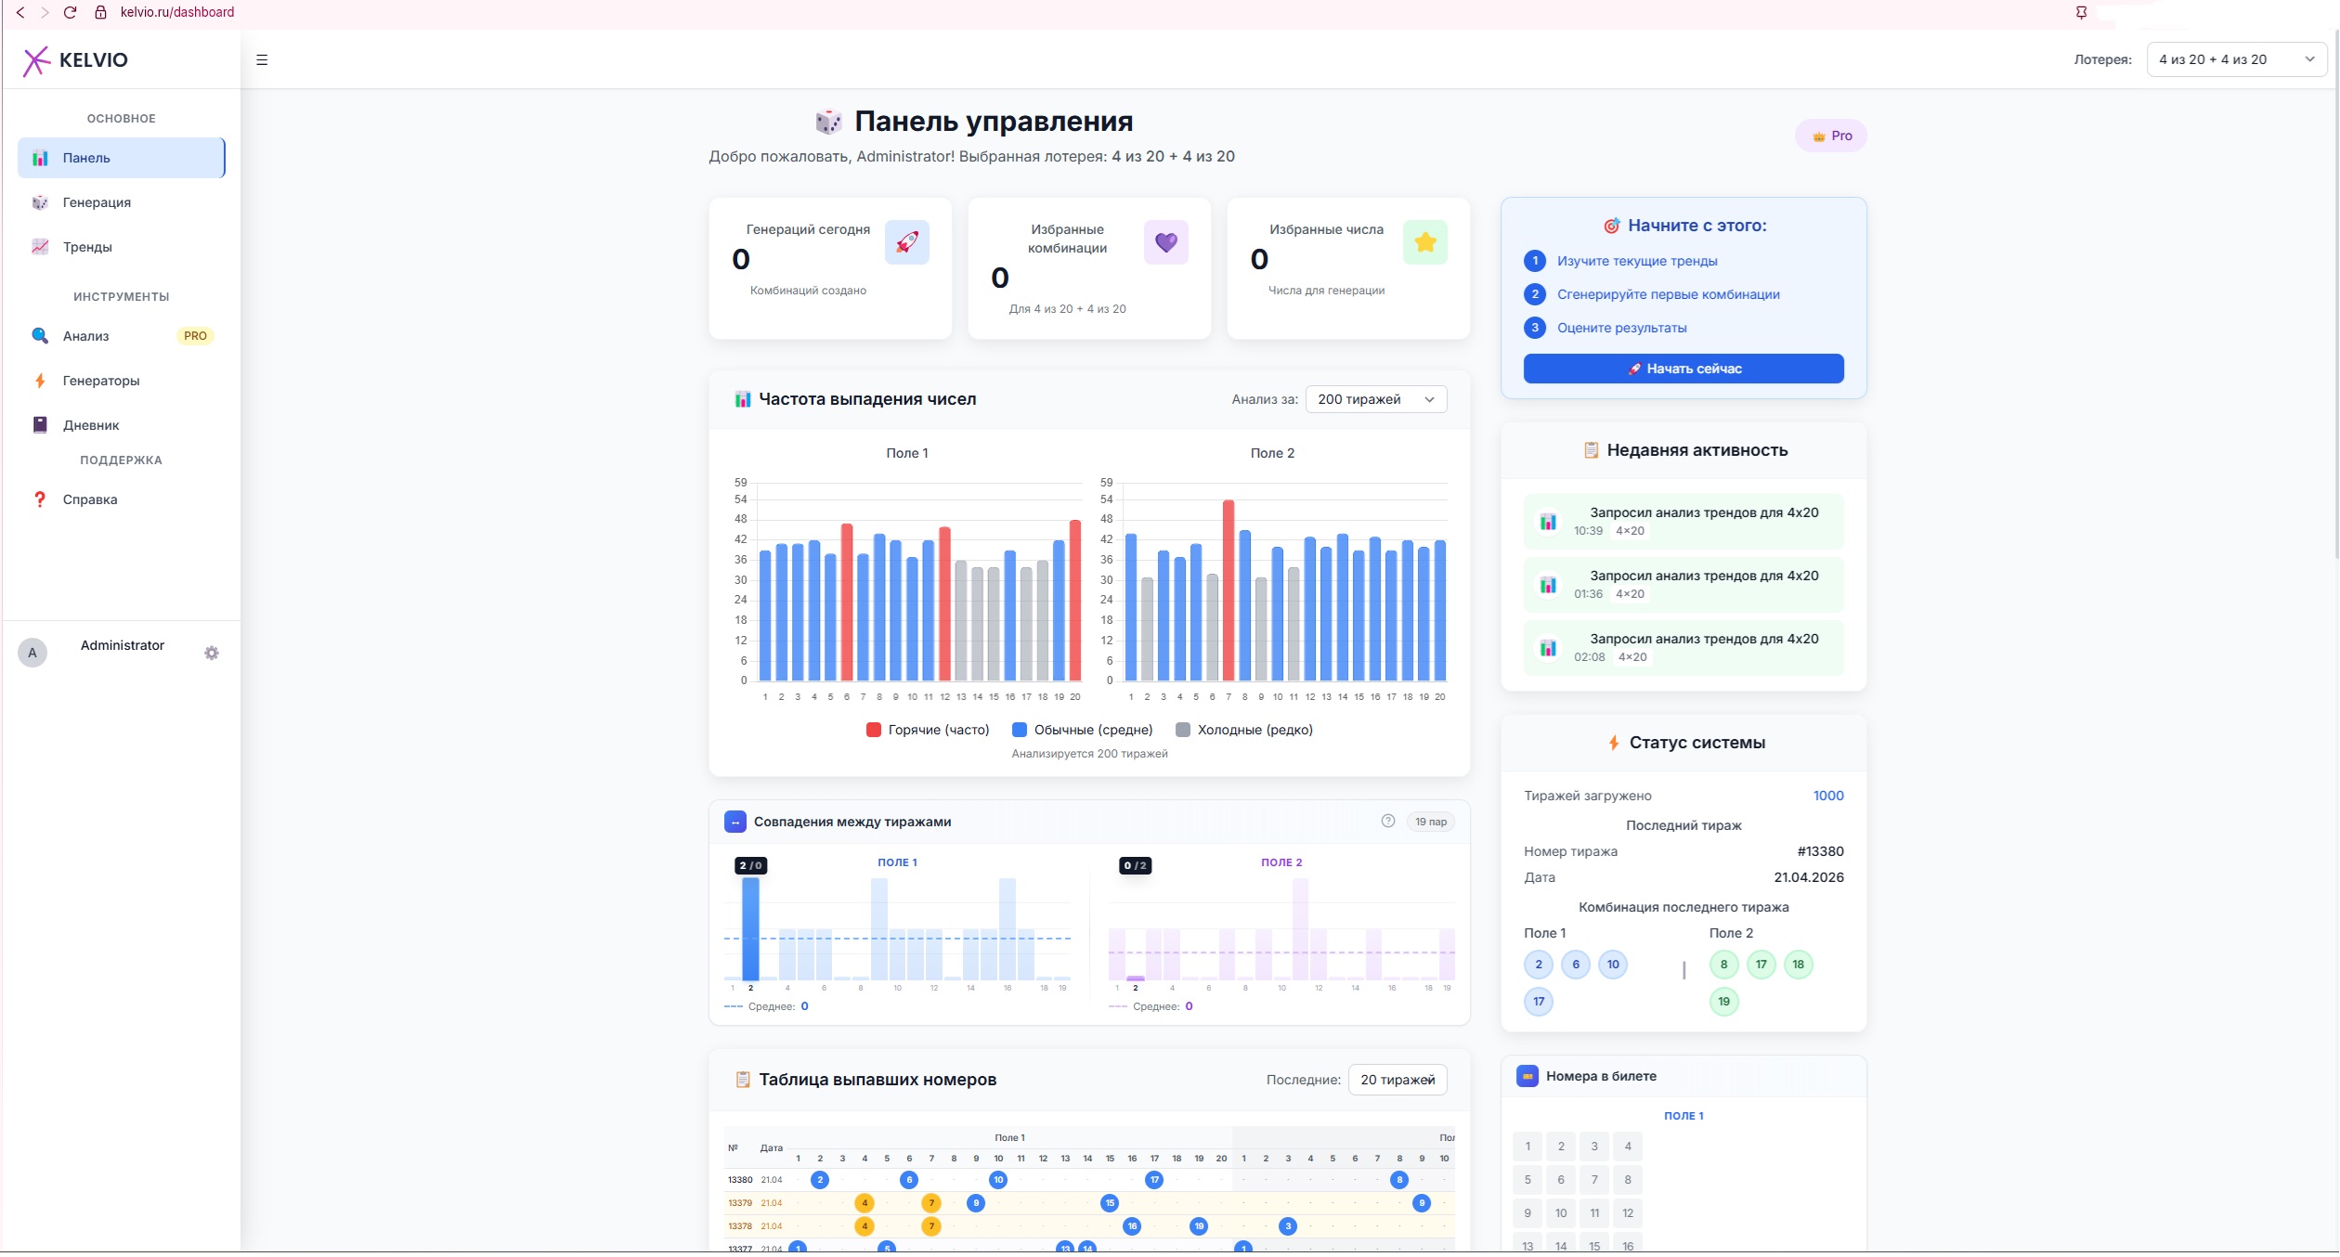Select number 7 in ticket Поле 1 grid
Image resolution: width=2340 pixels, height=1257 pixels.
[x=1594, y=1181]
